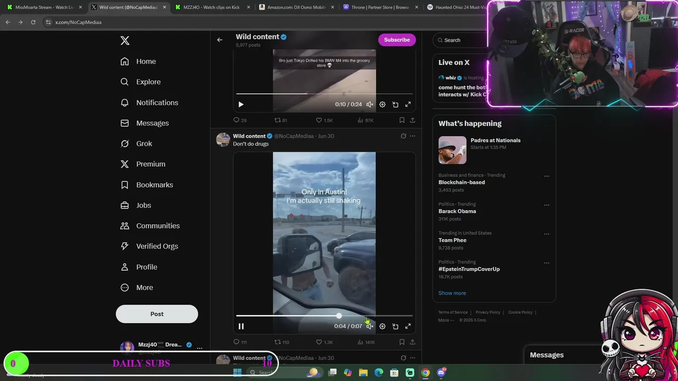Screen dimensions: 678x381
Task: Launch Microsoft Edge from the taskbar
Action: click(379, 373)
